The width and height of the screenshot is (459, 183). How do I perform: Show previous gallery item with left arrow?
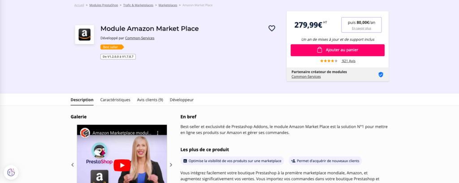tap(73, 165)
